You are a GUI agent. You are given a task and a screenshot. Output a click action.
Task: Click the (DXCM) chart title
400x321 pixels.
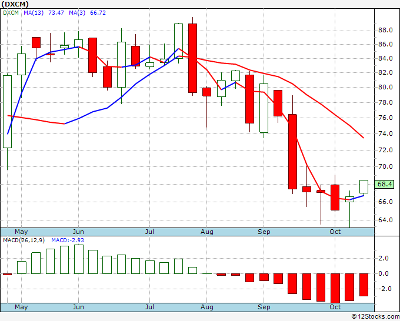(15, 4)
